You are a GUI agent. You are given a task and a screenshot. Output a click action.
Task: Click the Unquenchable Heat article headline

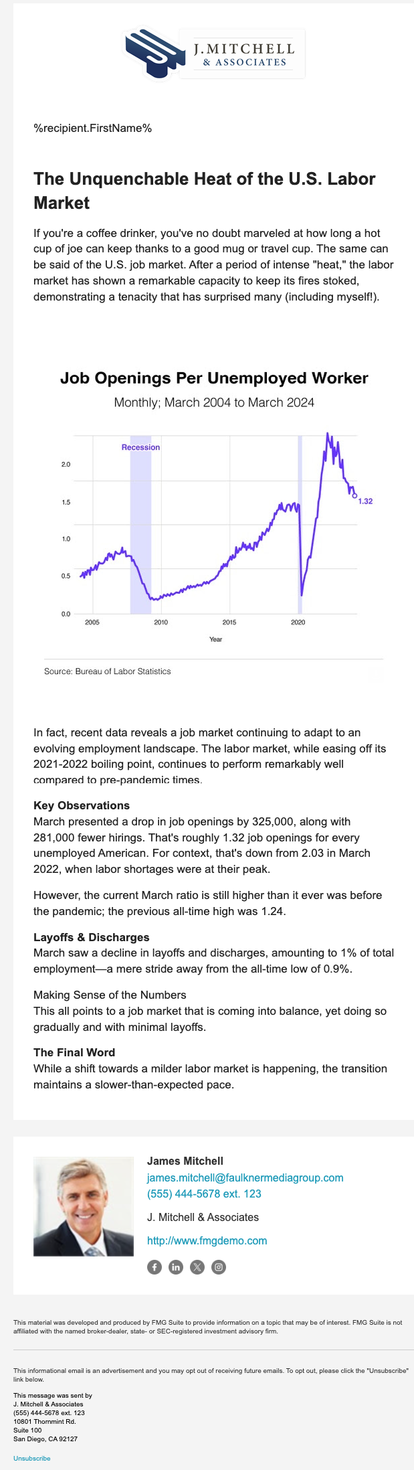tap(205, 190)
